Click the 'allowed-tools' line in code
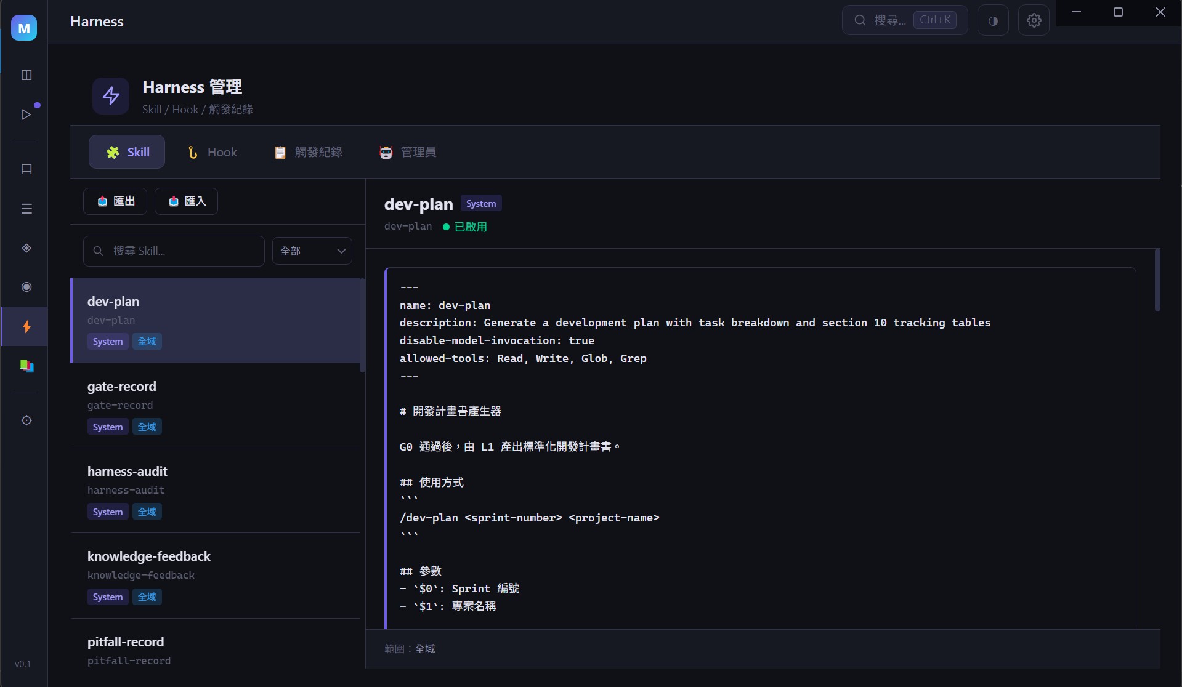This screenshot has width=1182, height=687. (x=523, y=358)
